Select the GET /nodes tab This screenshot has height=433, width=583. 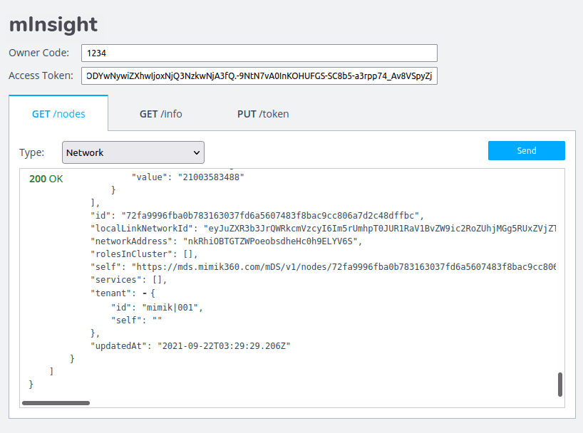coord(58,114)
